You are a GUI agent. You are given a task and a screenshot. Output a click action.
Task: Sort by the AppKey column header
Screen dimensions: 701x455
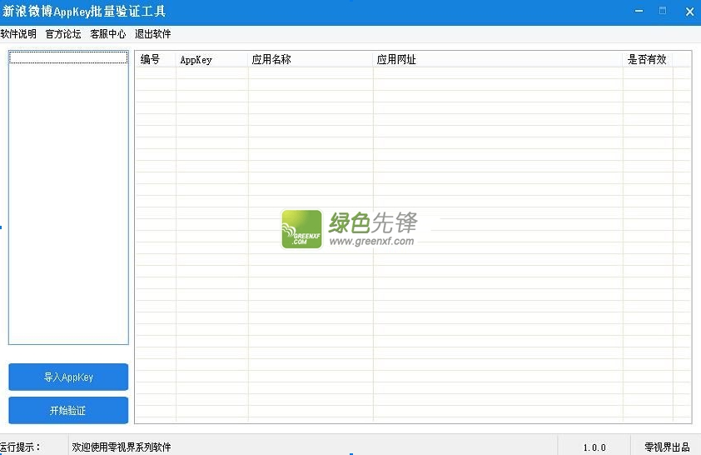(212, 59)
